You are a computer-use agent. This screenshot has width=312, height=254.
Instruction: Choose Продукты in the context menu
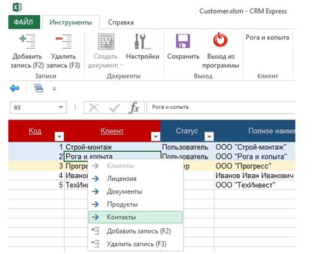click(136, 204)
